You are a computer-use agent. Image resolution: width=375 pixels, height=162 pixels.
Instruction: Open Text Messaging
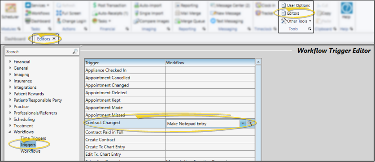227,21
